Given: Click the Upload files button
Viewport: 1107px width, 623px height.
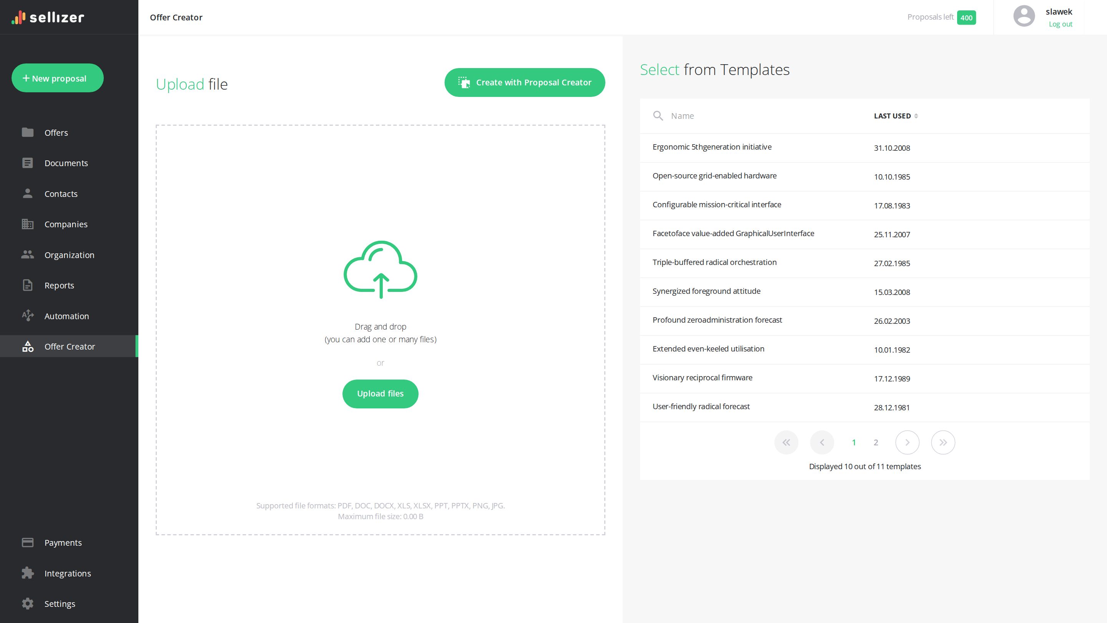Looking at the screenshot, I should point(380,394).
